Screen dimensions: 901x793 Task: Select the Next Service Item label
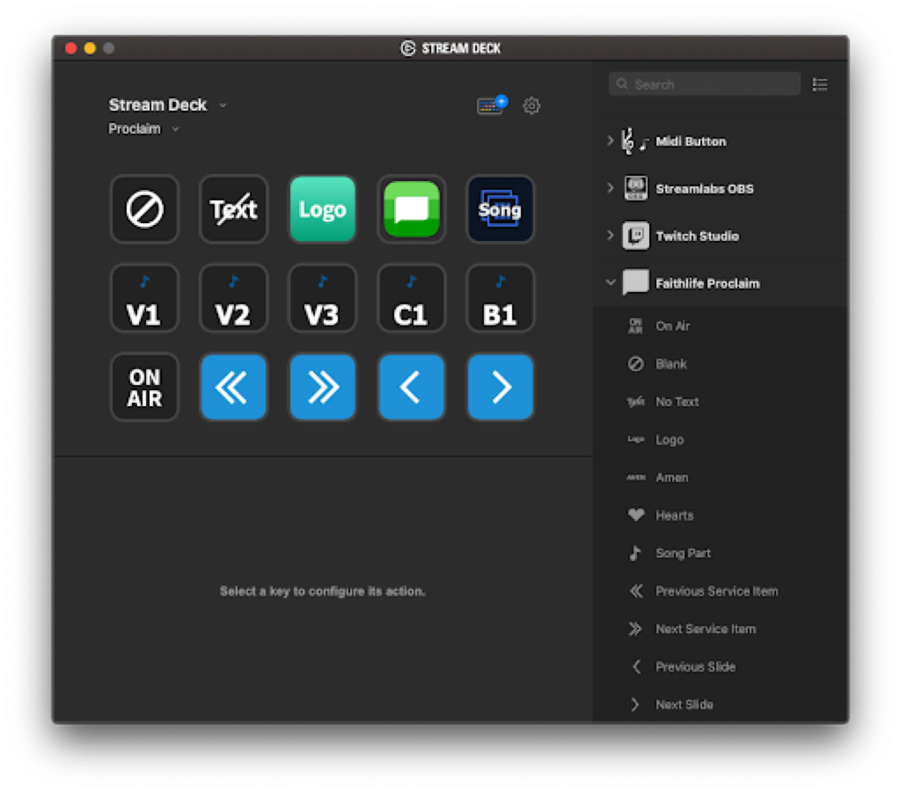(x=706, y=629)
